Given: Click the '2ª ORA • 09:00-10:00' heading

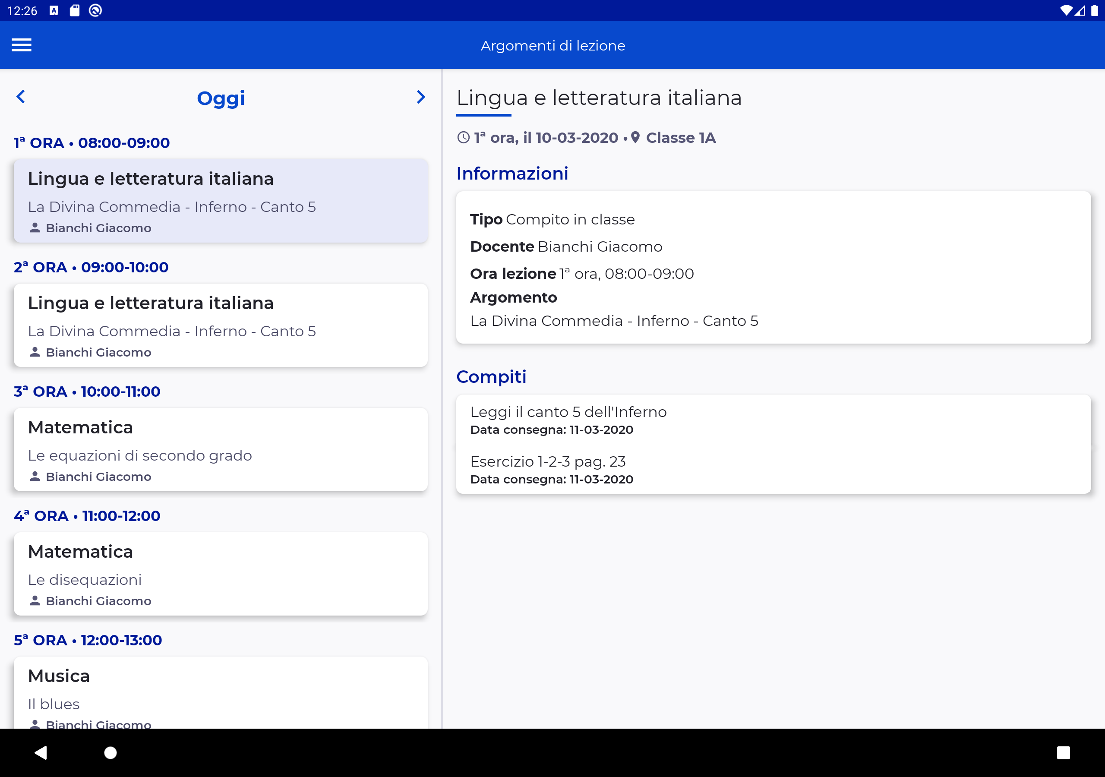Looking at the screenshot, I should point(92,267).
